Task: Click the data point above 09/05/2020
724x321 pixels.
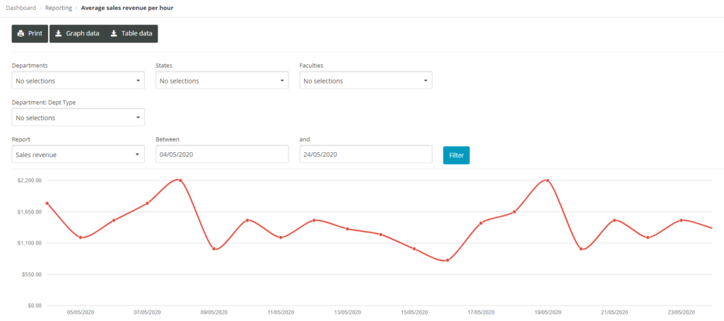Action: pos(214,249)
